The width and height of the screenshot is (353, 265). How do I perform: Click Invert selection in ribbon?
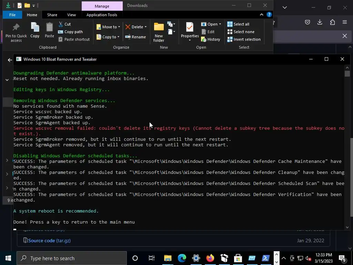coord(244,39)
